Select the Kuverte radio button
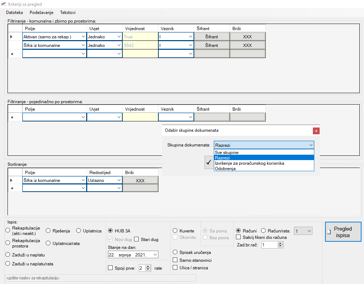364x284 pixels. 175,231
